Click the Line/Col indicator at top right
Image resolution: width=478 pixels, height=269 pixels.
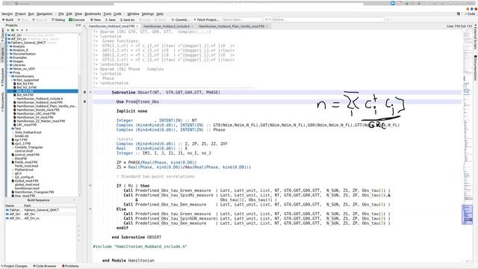click(x=459, y=27)
